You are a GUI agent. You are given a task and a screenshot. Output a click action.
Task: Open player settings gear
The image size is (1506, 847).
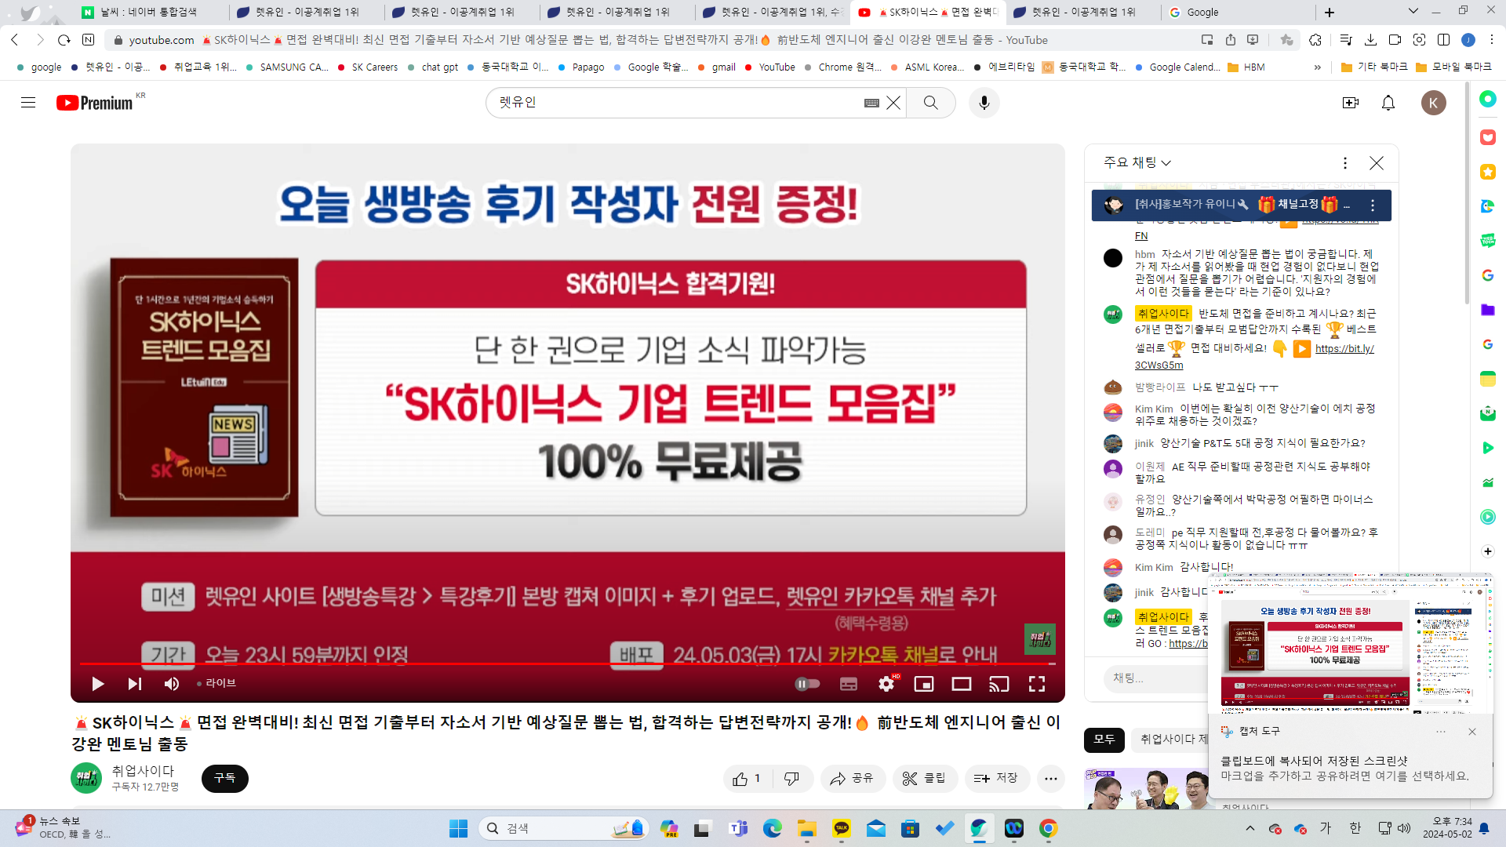[886, 684]
